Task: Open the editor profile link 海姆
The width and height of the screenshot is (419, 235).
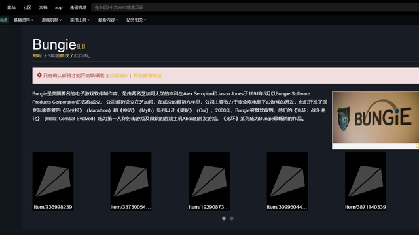Action: 37,55
